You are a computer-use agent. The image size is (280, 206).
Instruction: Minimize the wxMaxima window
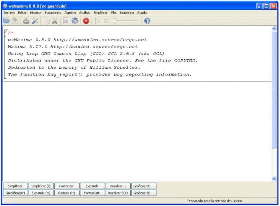pos(259,6)
